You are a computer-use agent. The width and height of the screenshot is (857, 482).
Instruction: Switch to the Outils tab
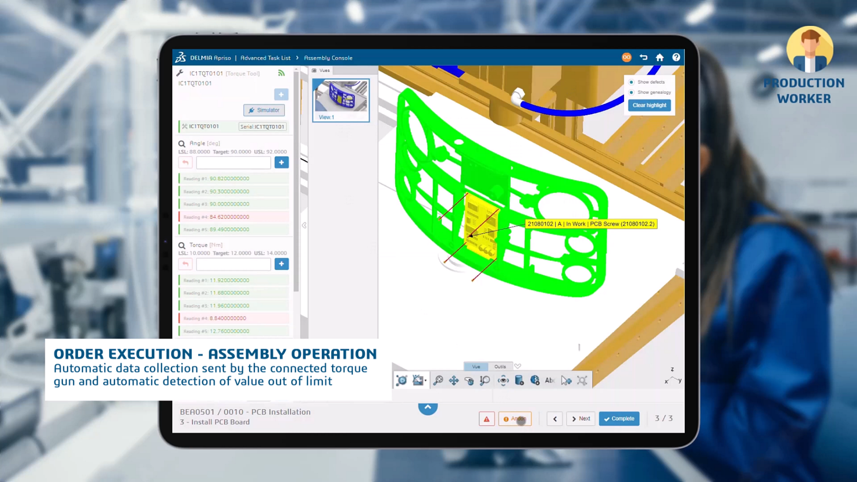[500, 366]
